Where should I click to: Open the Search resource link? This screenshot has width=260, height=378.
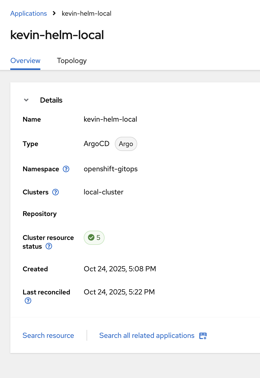[48, 336]
